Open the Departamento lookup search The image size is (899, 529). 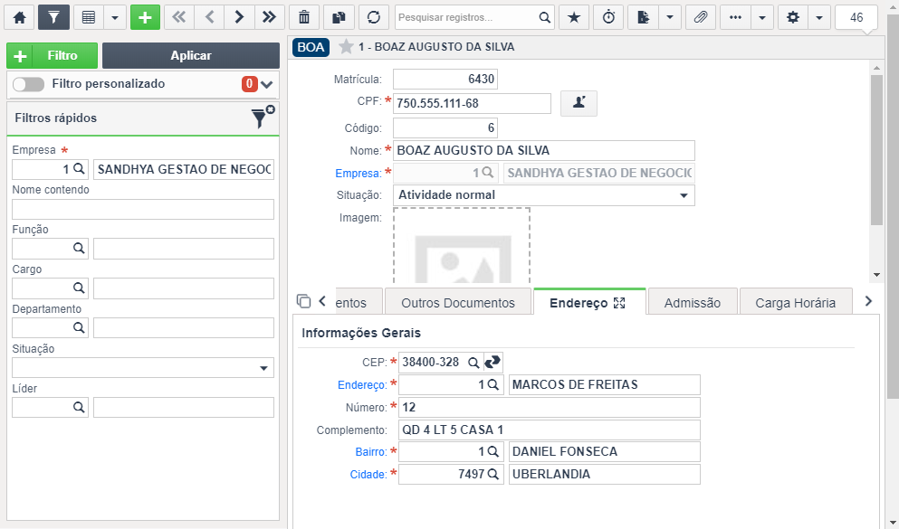(79, 328)
